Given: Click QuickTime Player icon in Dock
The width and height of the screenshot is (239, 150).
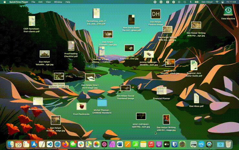Looking at the screenshot, I should [209, 144].
